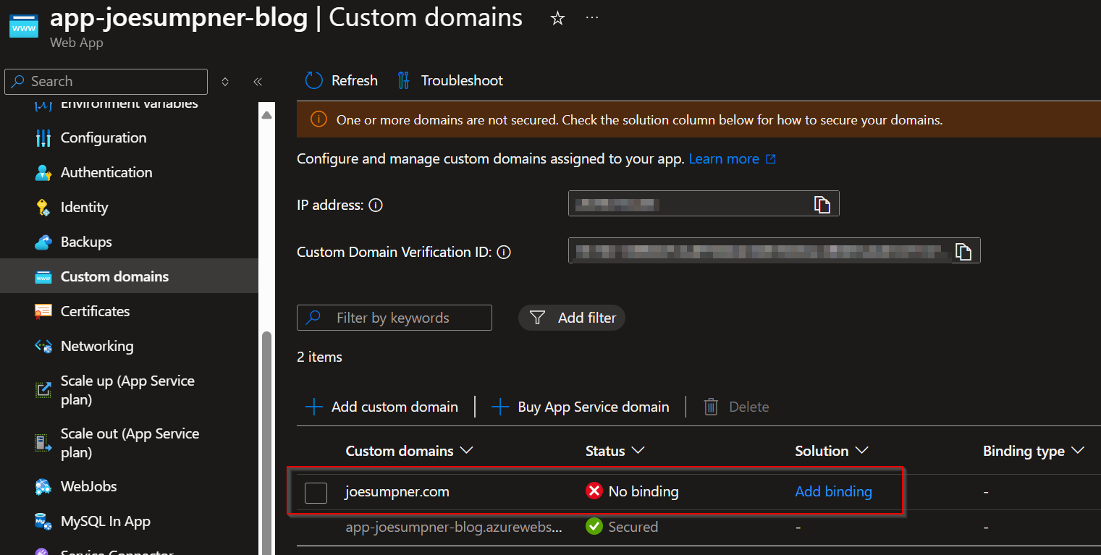The image size is (1101, 555).
Task: Click the Add binding link for joesumpner.com
Action: [x=833, y=491]
